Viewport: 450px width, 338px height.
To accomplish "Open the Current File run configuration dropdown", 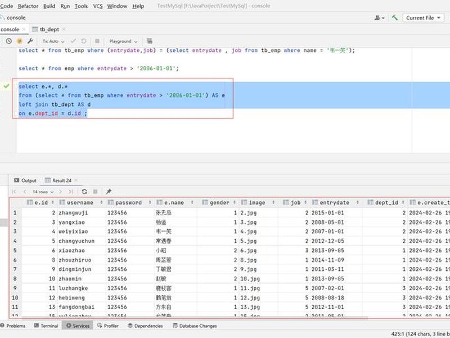I will pos(423,18).
